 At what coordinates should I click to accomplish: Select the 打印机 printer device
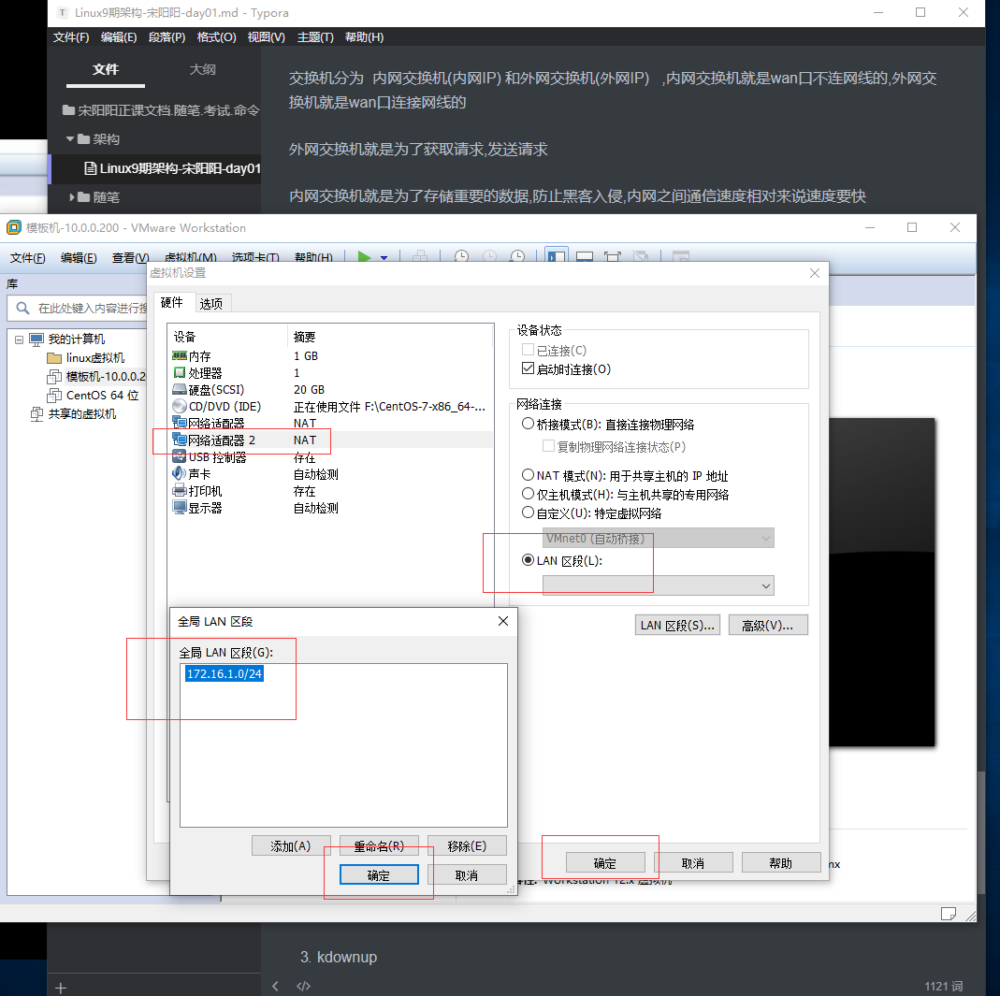329,491
